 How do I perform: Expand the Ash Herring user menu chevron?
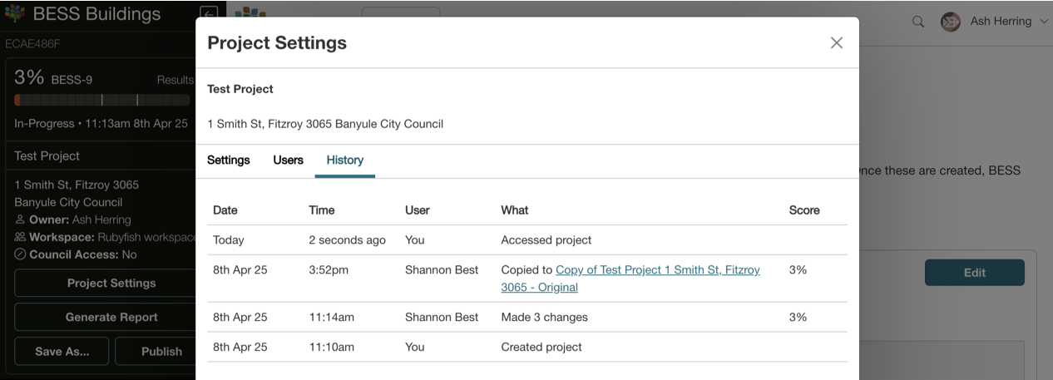1044,22
